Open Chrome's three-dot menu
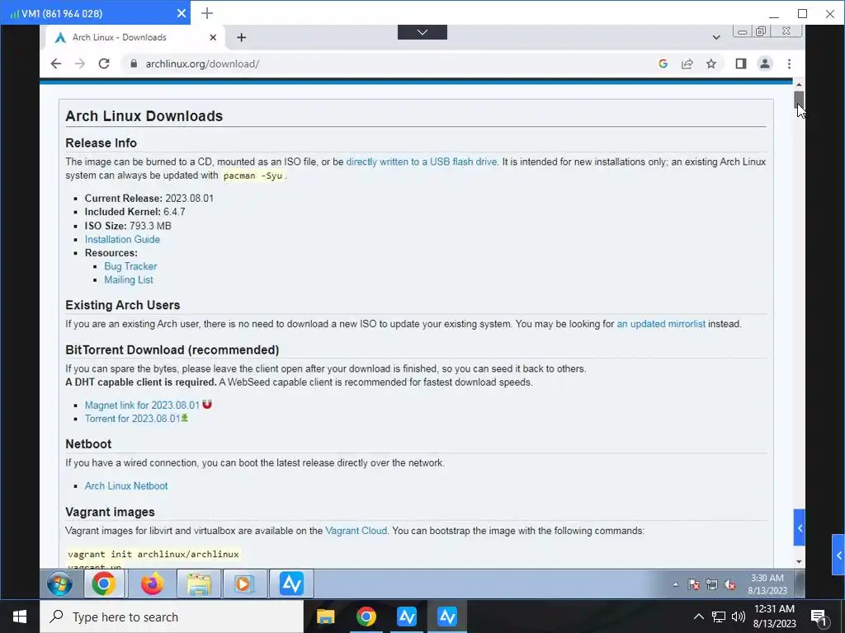The height and width of the screenshot is (633, 845). tap(789, 63)
